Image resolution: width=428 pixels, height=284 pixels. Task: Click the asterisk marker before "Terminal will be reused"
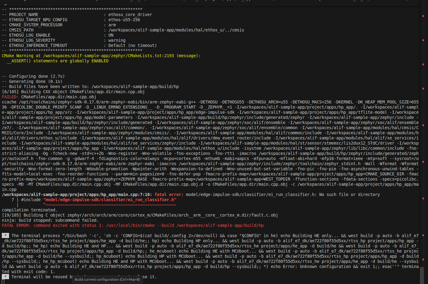click(x=5, y=277)
